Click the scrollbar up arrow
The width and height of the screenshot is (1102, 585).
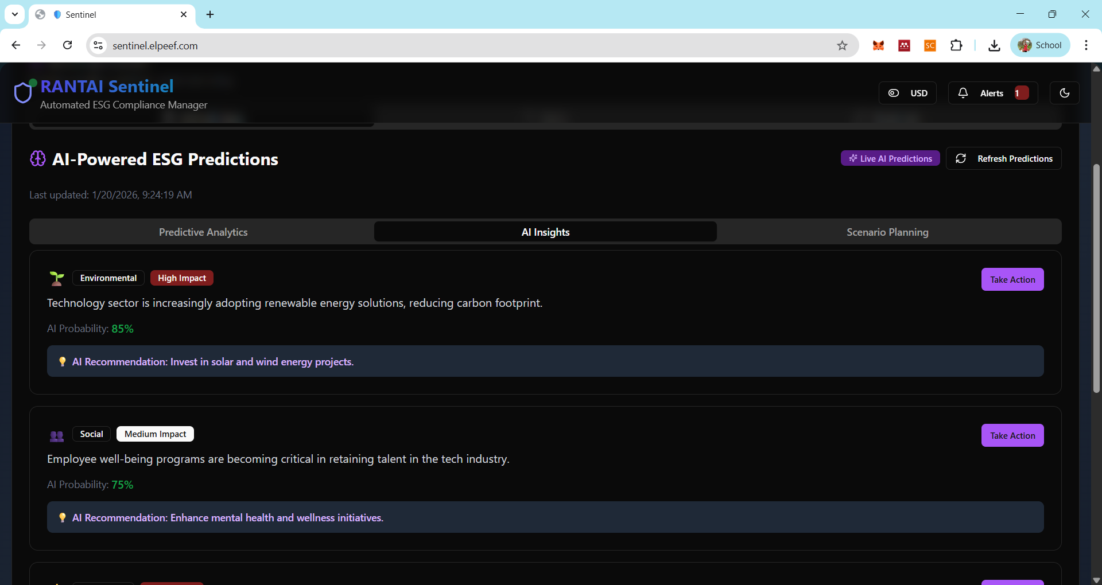(x=1096, y=68)
